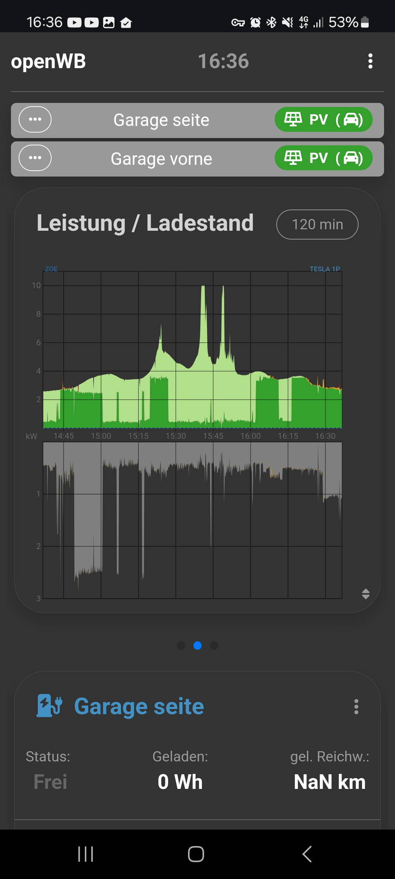Open Garage seite row options button
This screenshot has height=879, width=395.
tap(35, 119)
